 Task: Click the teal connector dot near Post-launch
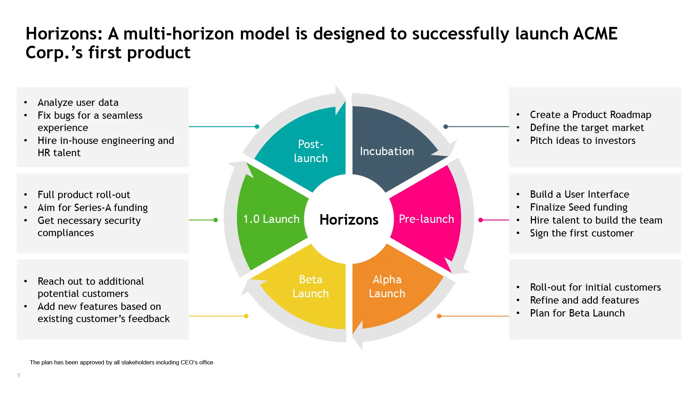click(x=257, y=126)
